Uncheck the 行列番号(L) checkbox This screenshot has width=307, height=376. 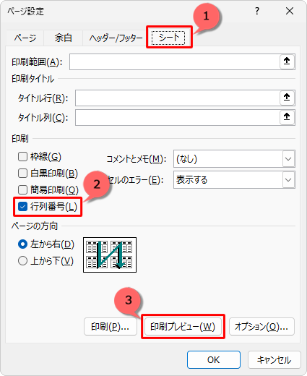point(22,207)
